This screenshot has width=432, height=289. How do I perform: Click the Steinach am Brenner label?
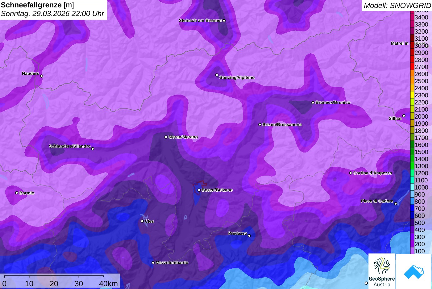pos(200,21)
